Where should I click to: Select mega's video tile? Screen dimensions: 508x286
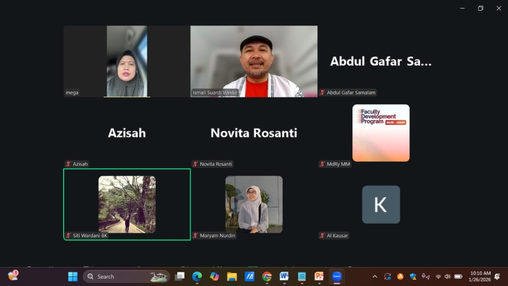point(126,61)
